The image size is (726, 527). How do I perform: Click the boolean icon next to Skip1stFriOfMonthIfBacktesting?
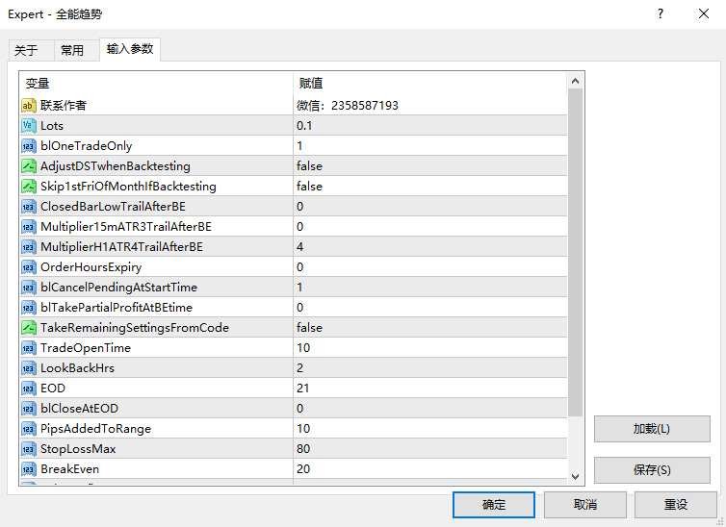[29, 187]
